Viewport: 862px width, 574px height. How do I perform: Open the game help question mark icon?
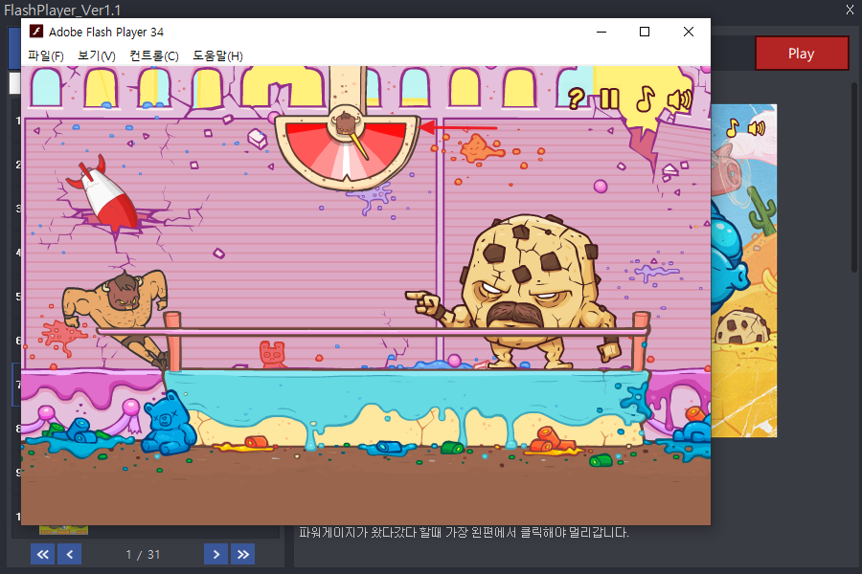point(576,99)
